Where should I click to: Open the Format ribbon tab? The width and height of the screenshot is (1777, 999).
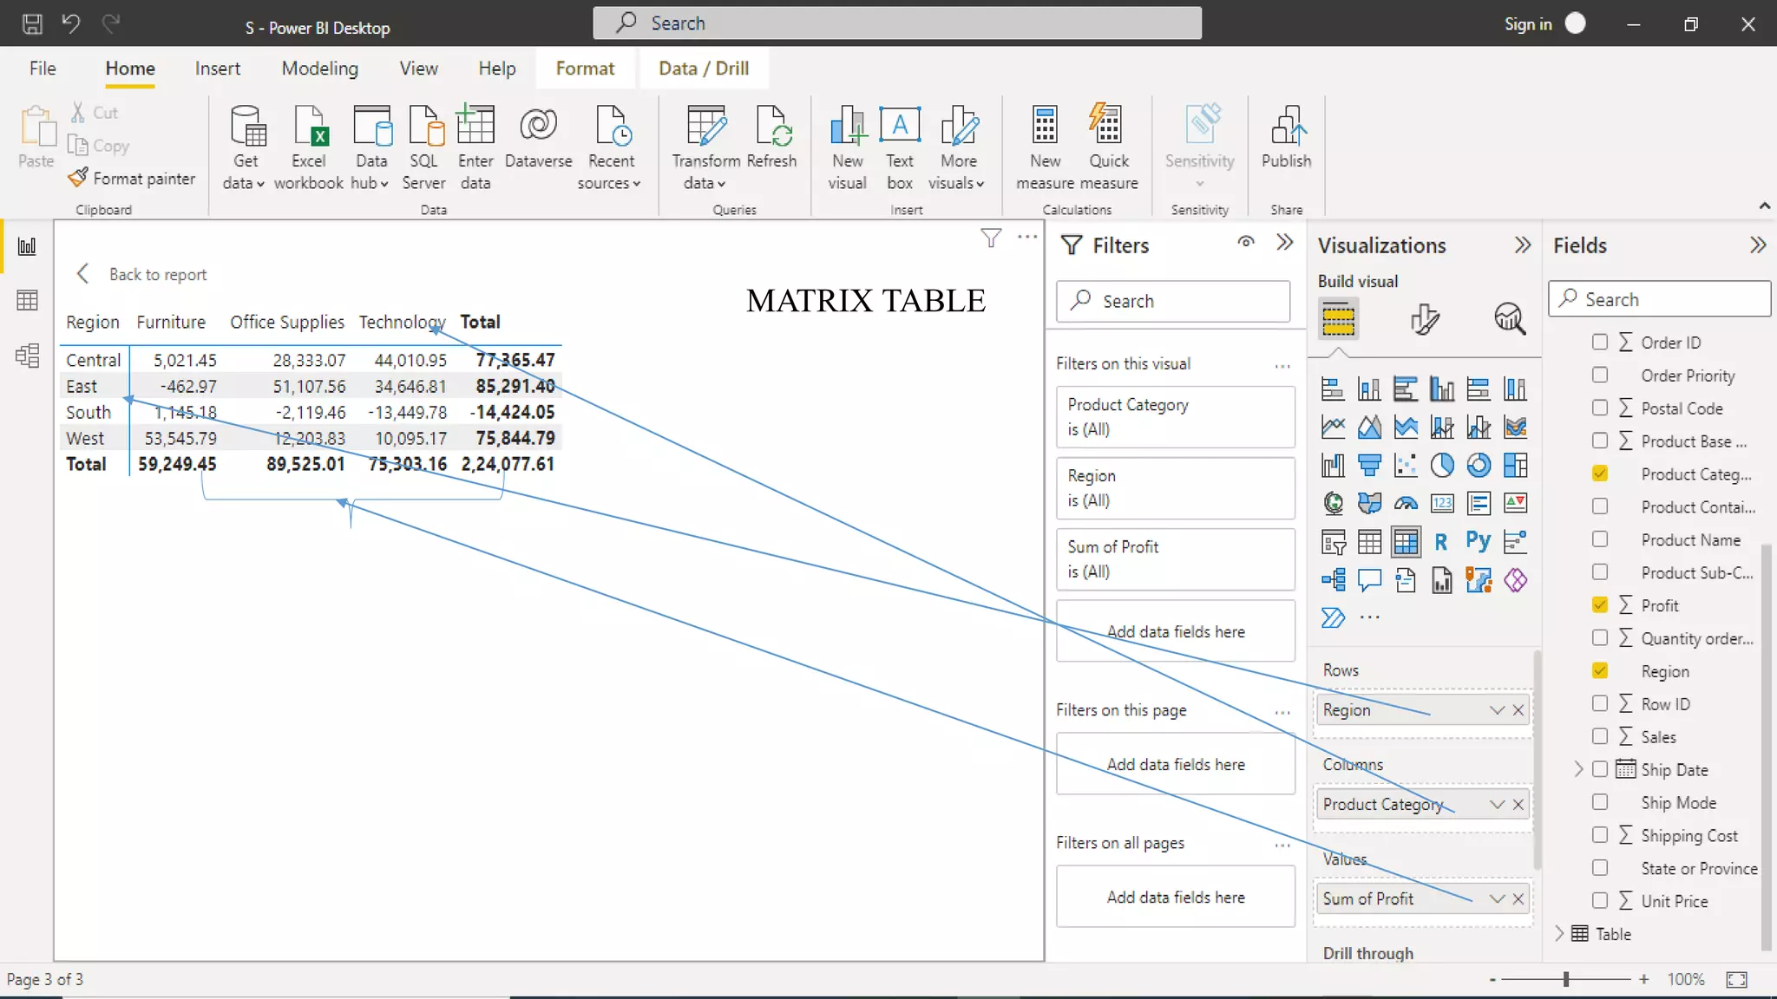(x=585, y=69)
